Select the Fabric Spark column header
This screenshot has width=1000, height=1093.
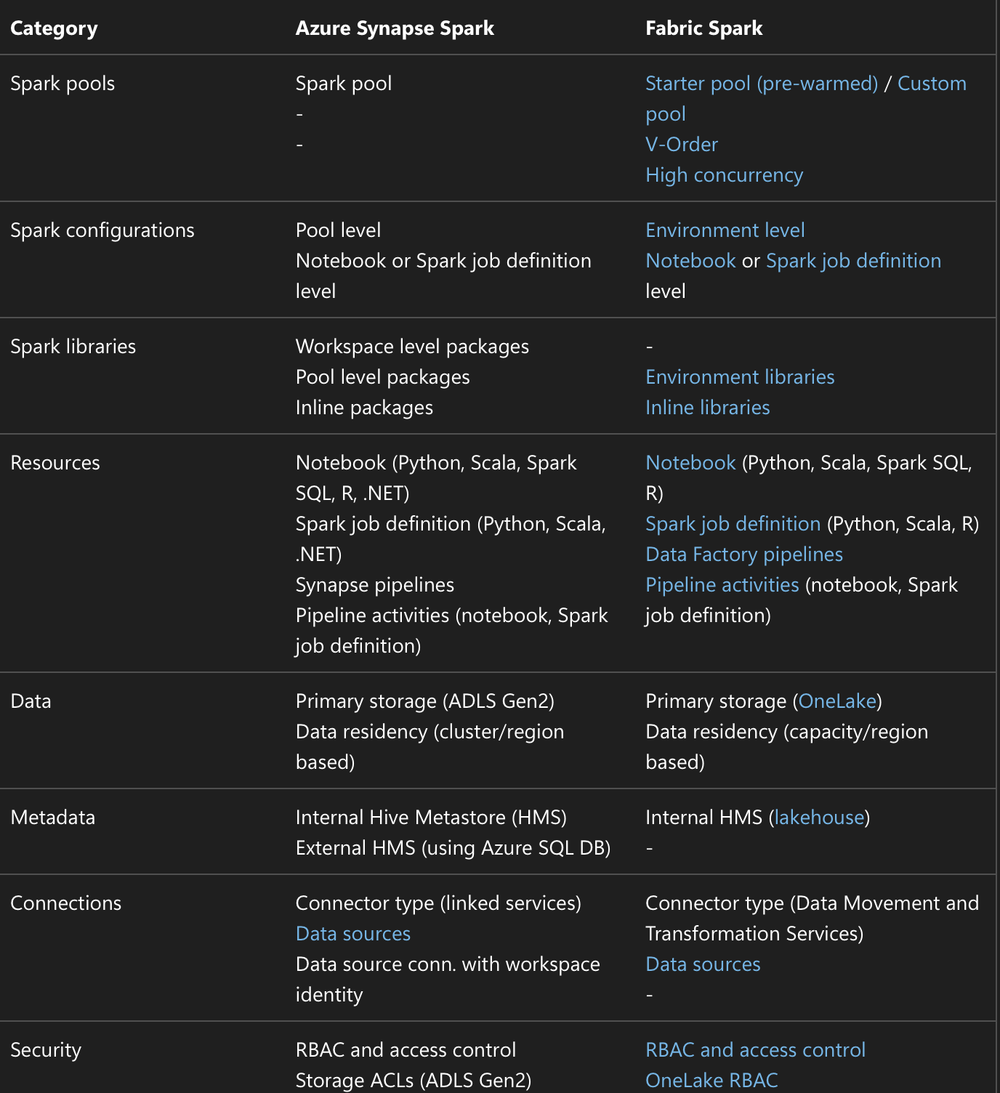point(703,28)
